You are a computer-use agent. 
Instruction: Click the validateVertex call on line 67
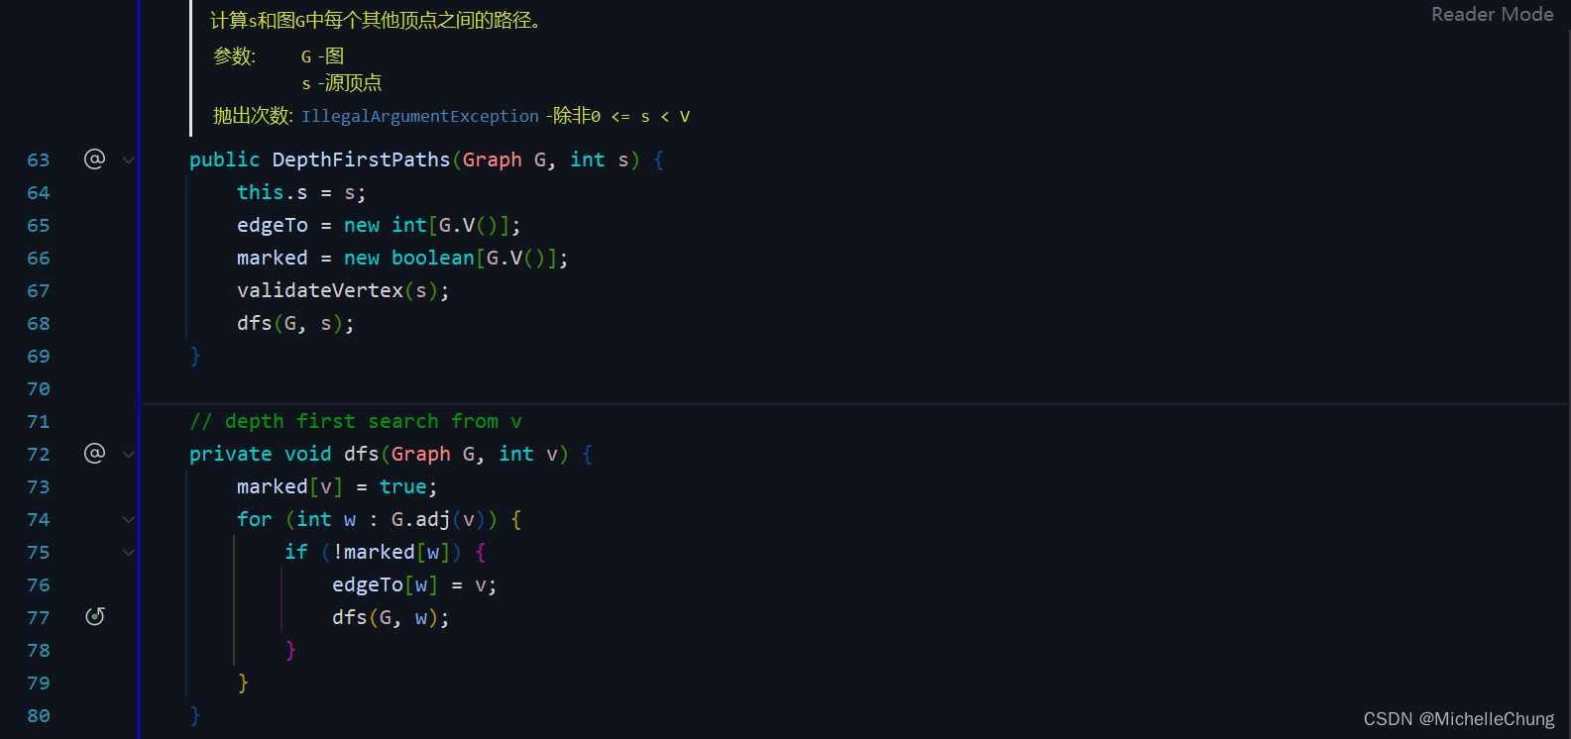pyautogui.click(x=343, y=290)
